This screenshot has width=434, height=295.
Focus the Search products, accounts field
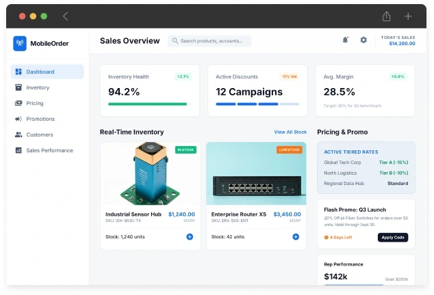(x=209, y=41)
